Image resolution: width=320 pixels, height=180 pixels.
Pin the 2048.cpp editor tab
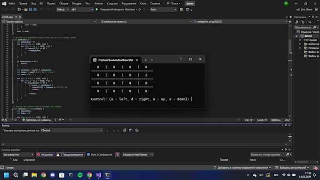(x=16, y=17)
